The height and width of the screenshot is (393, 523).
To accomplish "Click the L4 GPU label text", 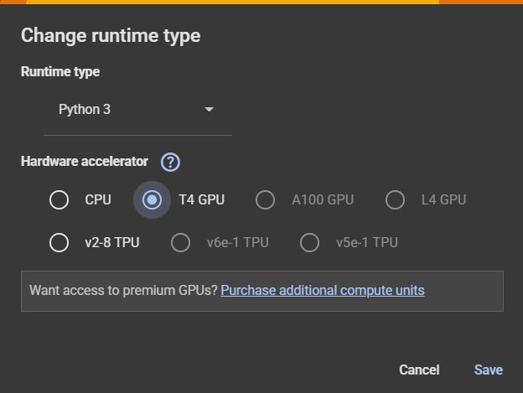I will (x=443, y=200).
